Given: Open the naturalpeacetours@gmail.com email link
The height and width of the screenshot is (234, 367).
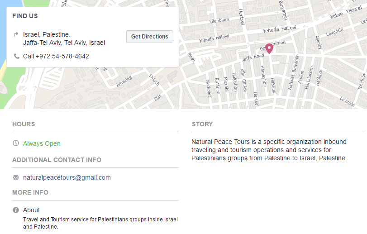Looking at the screenshot, I should pyautogui.click(x=67, y=177).
